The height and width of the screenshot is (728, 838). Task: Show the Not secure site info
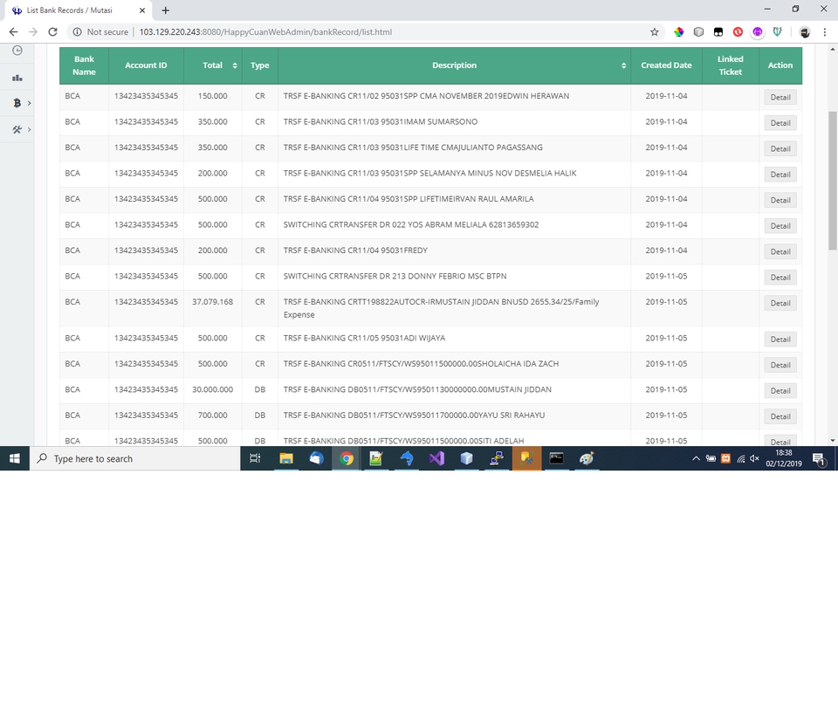tap(100, 32)
